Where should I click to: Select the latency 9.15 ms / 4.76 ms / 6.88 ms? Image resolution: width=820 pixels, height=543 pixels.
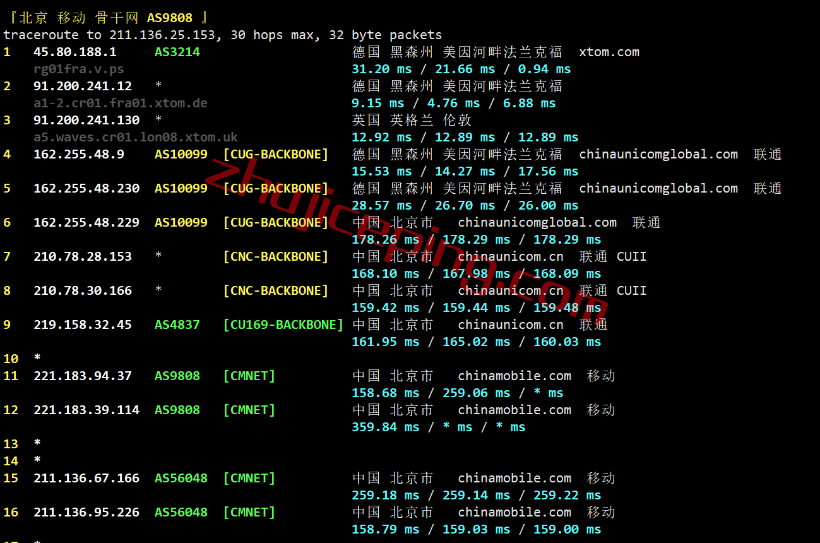pos(454,103)
